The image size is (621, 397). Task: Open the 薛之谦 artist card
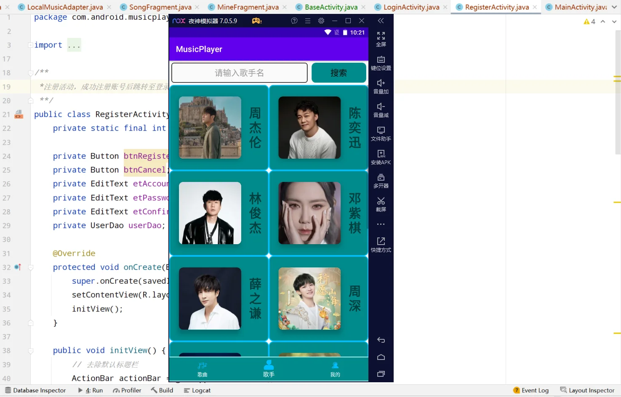[219, 298]
